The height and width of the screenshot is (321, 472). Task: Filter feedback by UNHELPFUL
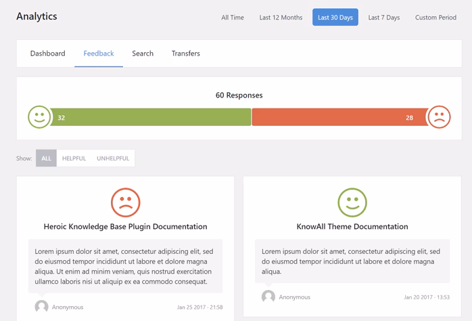coord(113,158)
